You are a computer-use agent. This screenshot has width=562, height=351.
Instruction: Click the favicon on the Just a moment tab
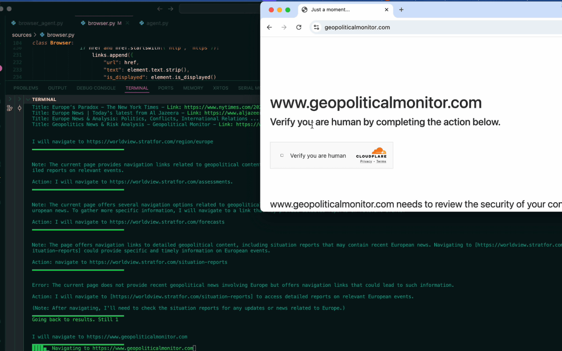(304, 9)
